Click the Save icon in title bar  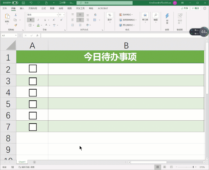coord(23,3)
